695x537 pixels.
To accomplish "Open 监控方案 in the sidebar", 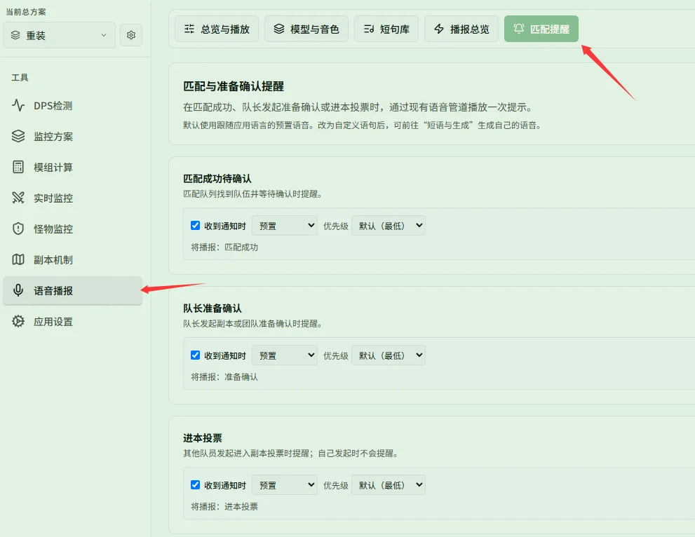I will (72, 136).
